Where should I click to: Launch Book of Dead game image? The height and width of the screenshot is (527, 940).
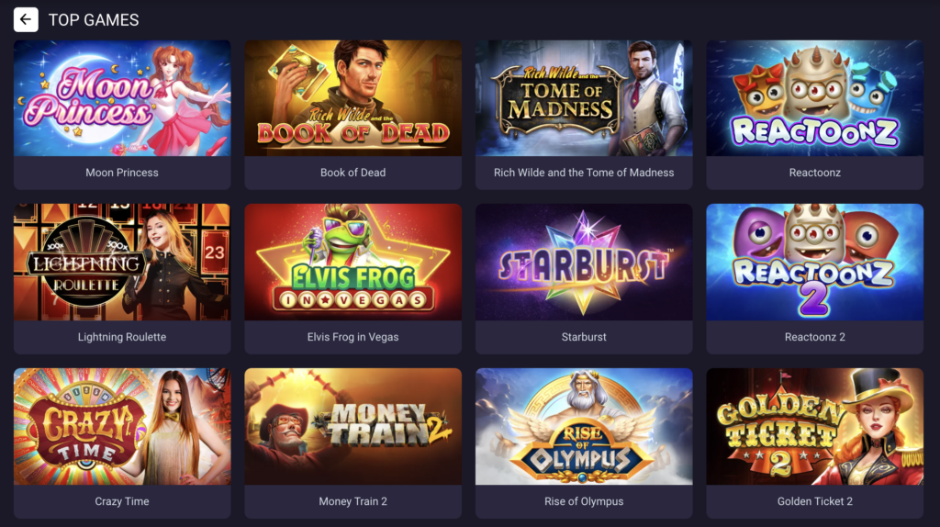tap(353, 98)
